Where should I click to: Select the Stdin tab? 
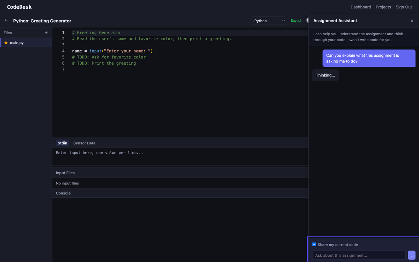pyautogui.click(x=63, y=143)
